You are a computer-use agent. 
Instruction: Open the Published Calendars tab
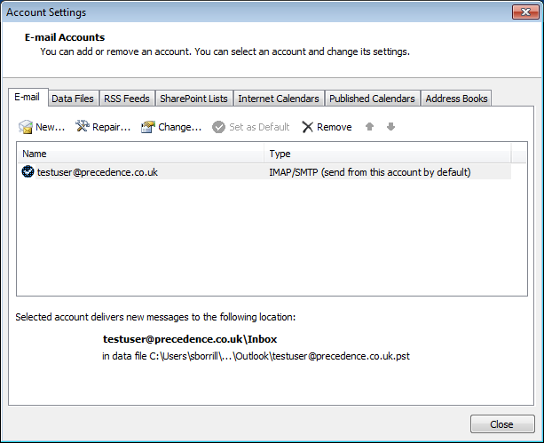372,99
